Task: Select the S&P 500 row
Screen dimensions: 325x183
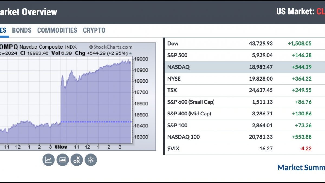Action: (245, 55)
